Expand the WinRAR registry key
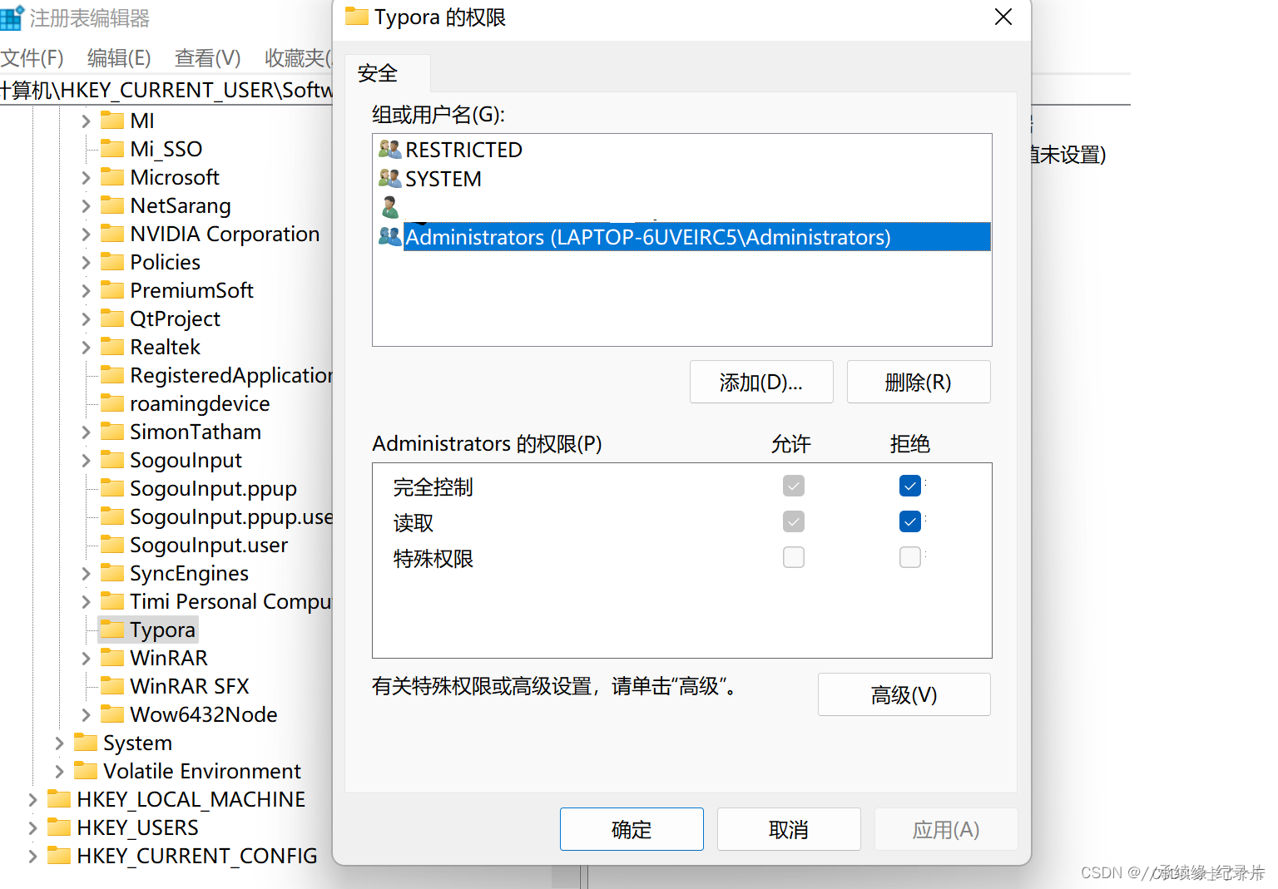This screenshot has width=1278, height=889. 86,658
